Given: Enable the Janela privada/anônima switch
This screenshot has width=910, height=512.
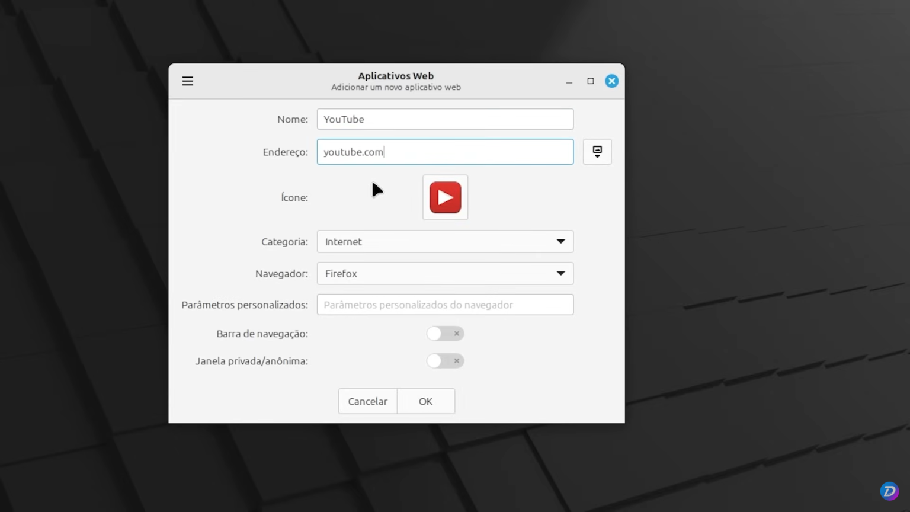Looking at the screenshot, I should point(445,361).
